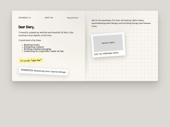
Task: Click the 'Listening to playlists' list item
Action: click(x=44, y=51)
